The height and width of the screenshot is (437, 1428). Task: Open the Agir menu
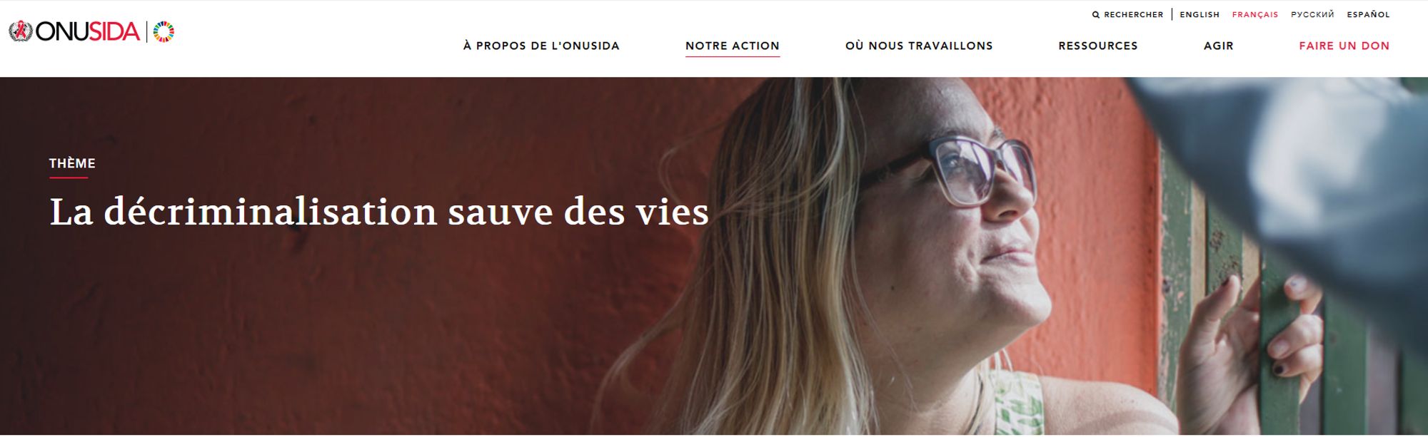click(x=1219, y=46)
